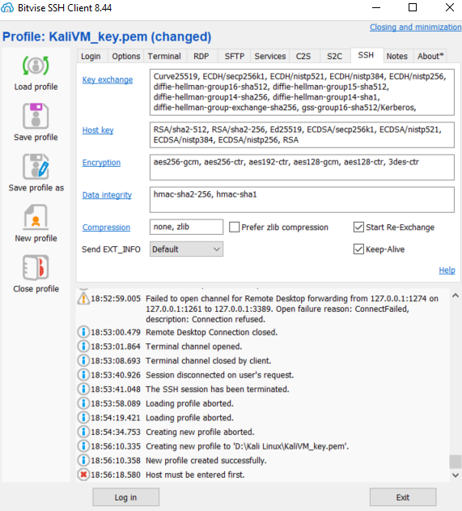The width and height of the screenshot is (462, 511).
Task: Switch to the Services tab
Action: (x=270, y=57)
